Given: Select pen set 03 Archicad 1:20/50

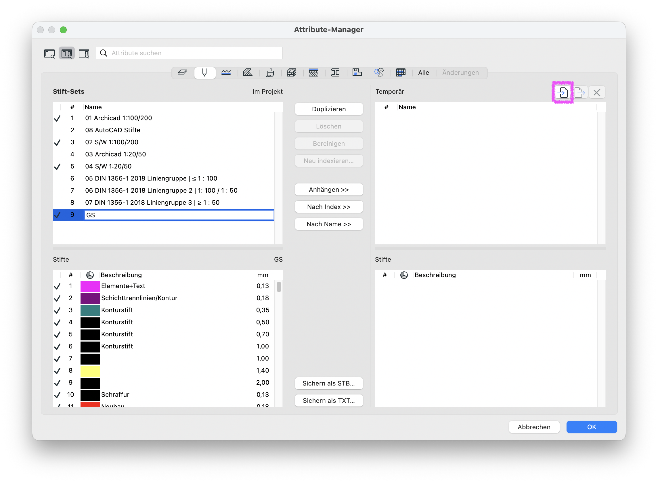Looking at the screenshot, I should (x=164, y=154).
